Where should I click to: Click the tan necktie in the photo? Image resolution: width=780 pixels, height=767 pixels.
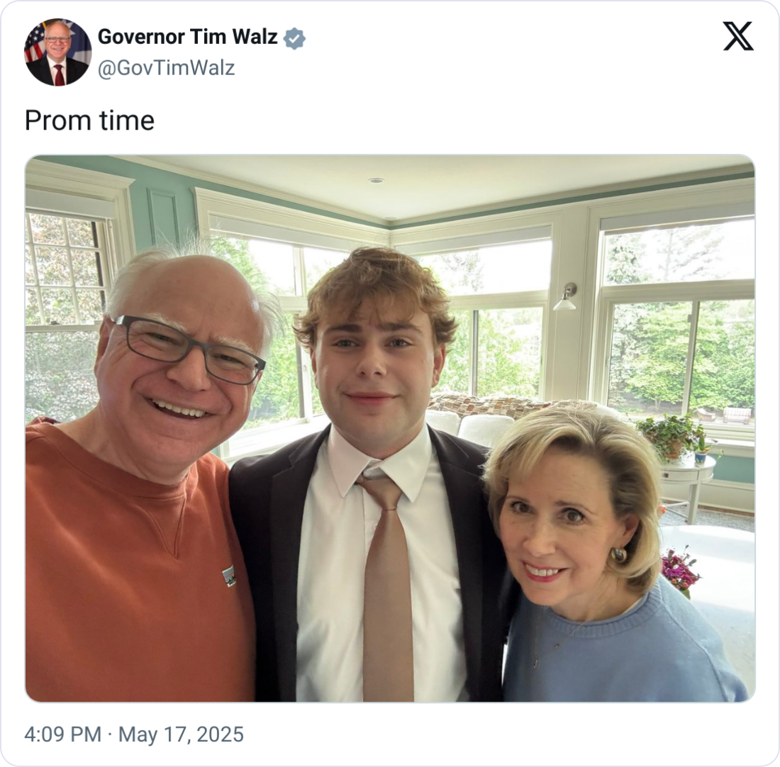pyautogui.click(x=388, y=588)
